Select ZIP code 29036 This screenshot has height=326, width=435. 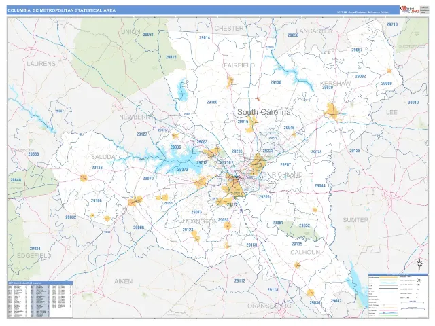click(x=175, y=147)
